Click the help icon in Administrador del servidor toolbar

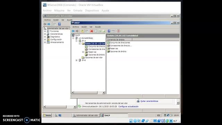click(59, 24)
